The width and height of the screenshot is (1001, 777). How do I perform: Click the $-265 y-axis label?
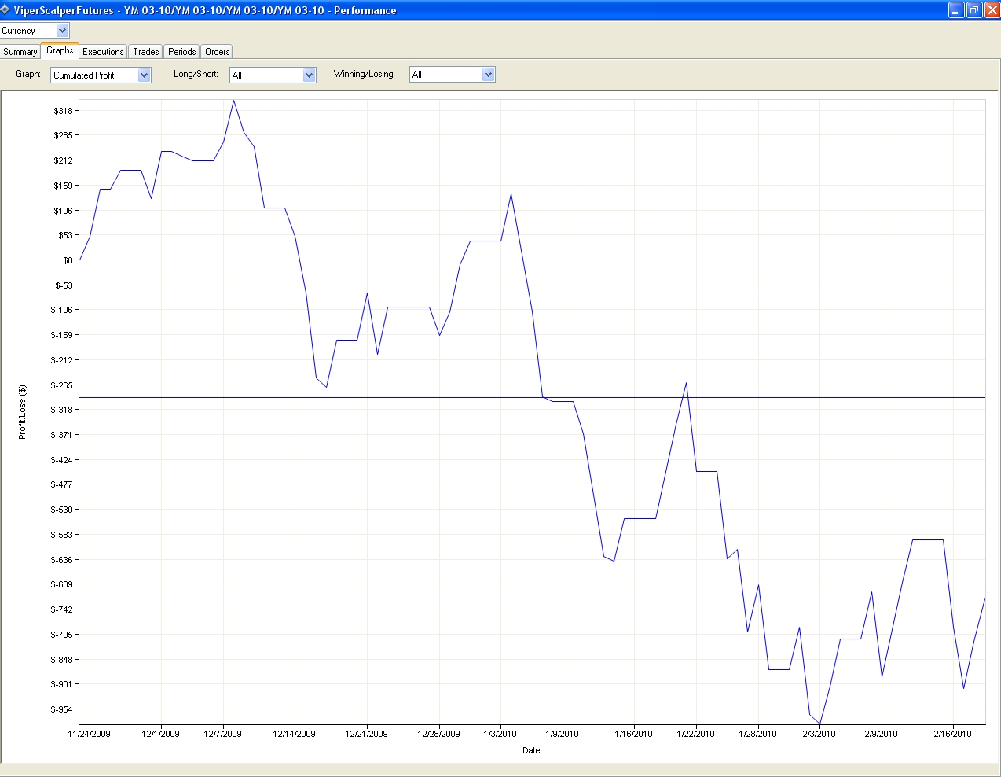(x=61, y=385)
